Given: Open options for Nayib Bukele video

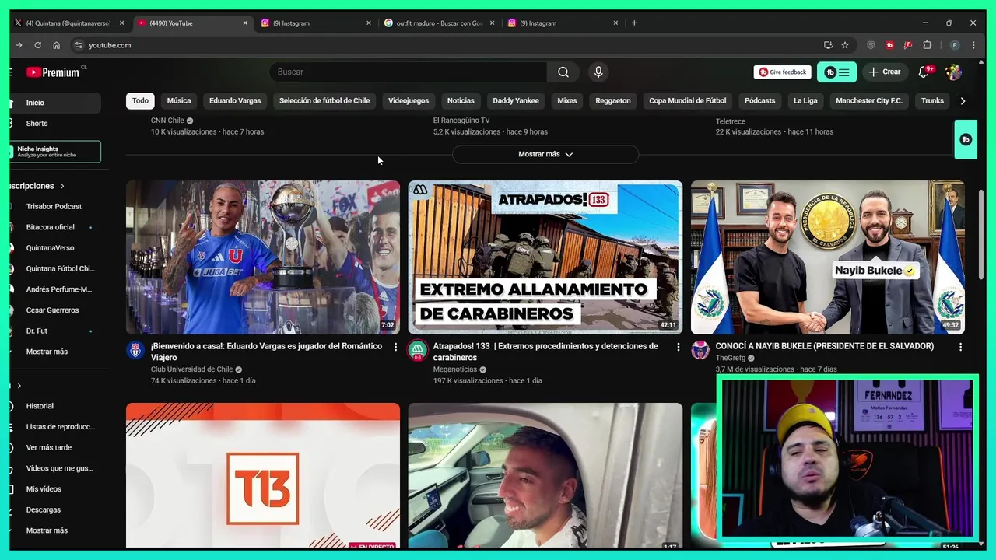Looking at the screenshot, I should [960, 347].
